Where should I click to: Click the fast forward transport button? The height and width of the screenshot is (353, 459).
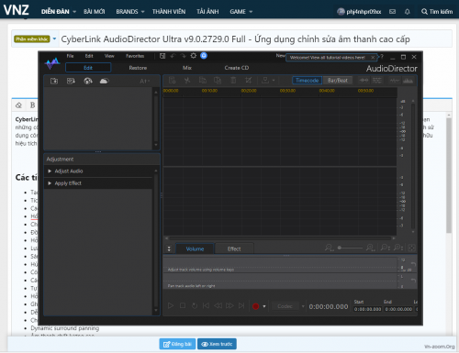[229, 305]
